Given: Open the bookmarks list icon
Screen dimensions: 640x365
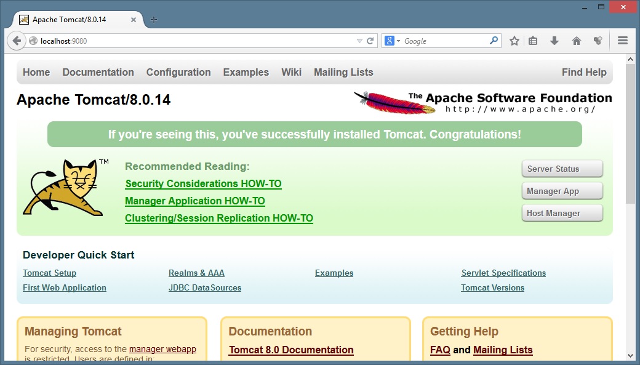Looking at the screenshot, I should 533,41.
